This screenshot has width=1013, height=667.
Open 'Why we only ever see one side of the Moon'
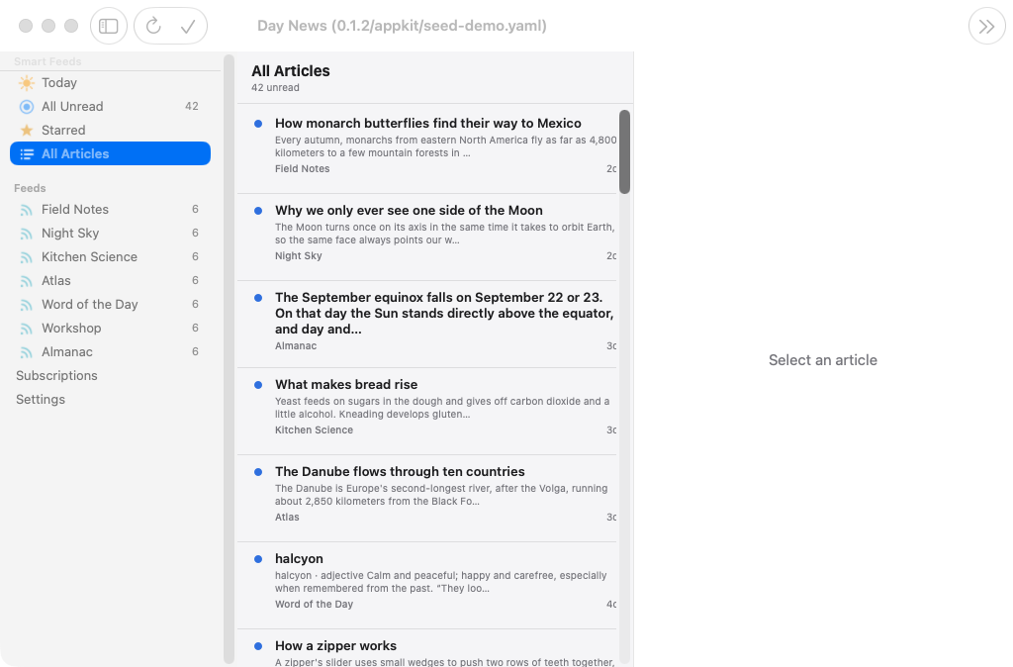point(427,238)
